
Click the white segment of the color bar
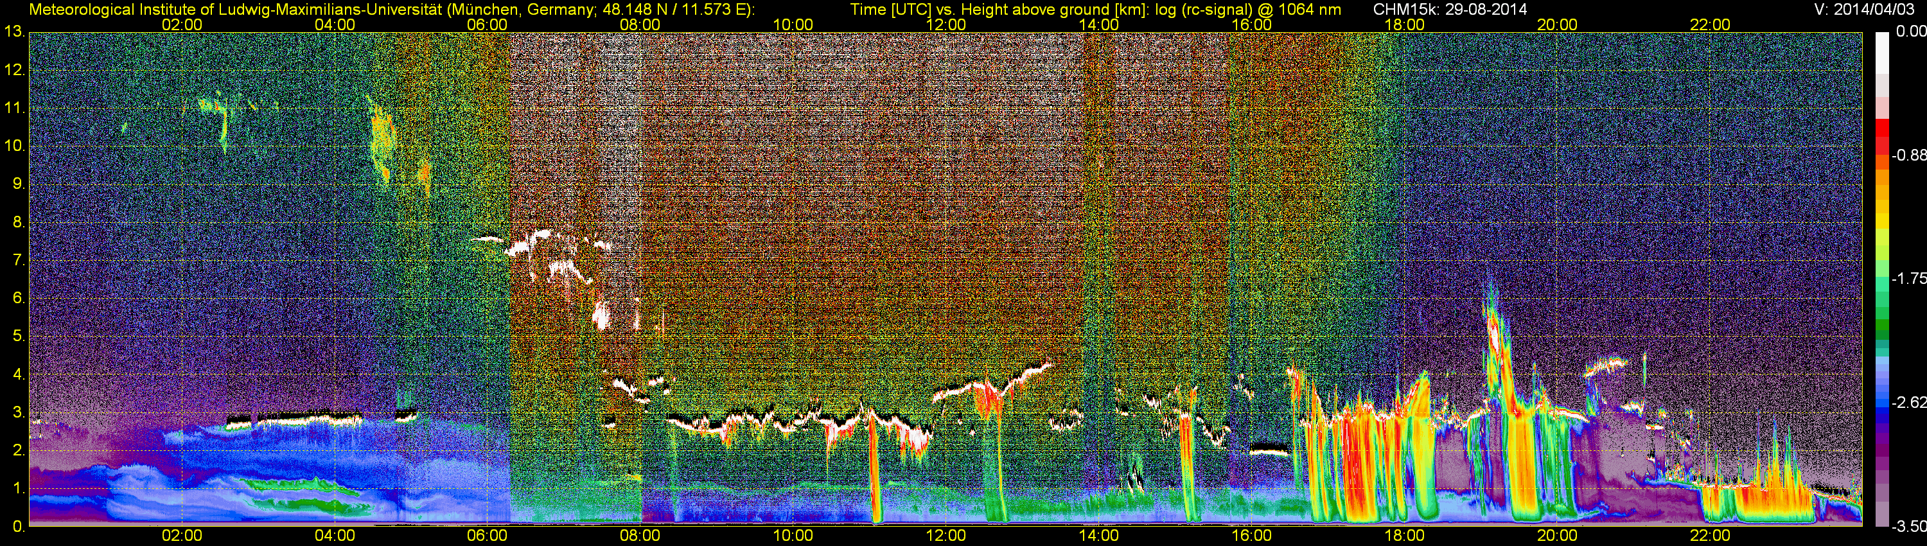(1882, 53)
